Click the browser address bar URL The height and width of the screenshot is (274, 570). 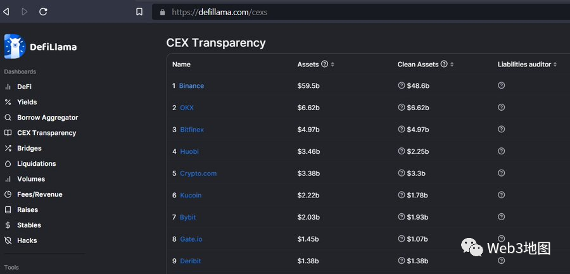(x=219, y=12)
